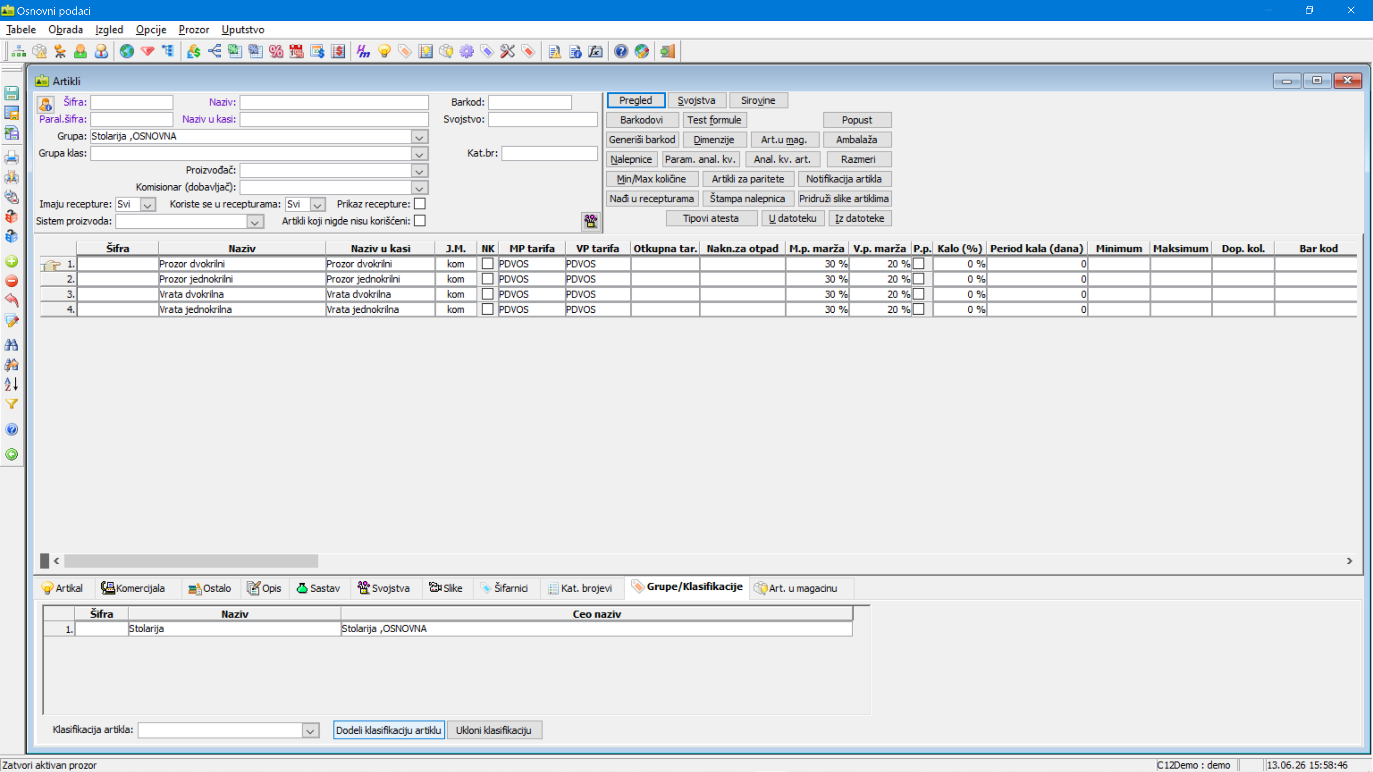Click the yellow funnel filter icon

(x=11, y=404)
